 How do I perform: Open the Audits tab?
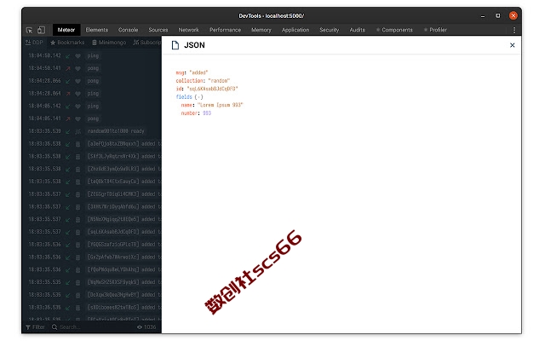358,30
